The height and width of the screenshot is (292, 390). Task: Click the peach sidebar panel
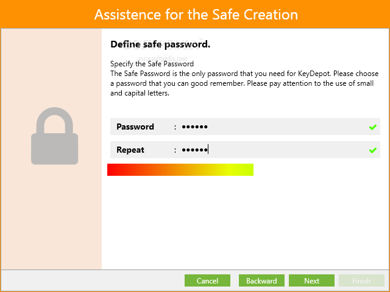tap(51, 149)
